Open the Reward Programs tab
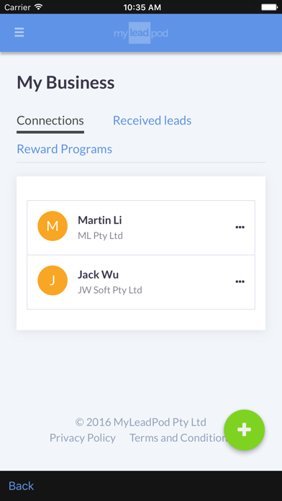The image size is (282, 501). coord(64,149)
